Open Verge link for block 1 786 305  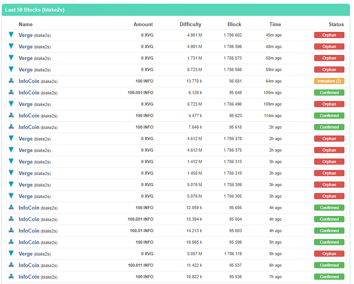26,196
